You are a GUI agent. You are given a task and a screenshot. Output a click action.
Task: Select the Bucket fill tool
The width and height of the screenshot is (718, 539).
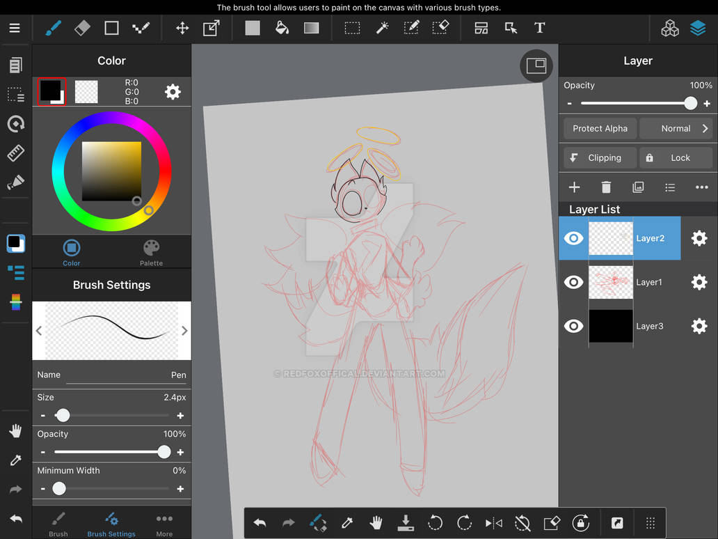pyautogui.click(x=282, y=28)
